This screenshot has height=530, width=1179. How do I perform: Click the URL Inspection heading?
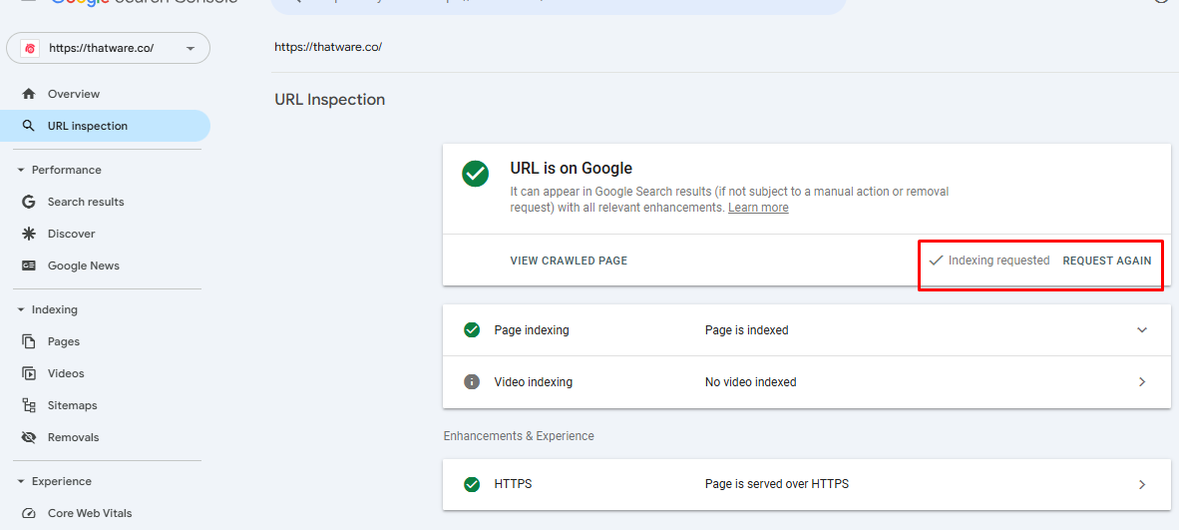click(x=330, y=100)
